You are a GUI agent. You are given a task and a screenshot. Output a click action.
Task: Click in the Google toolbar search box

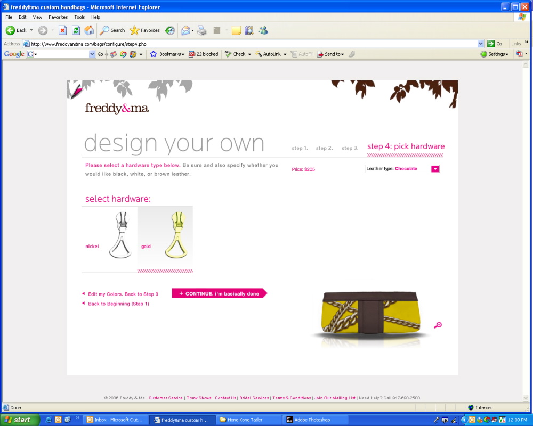click(x=61, y=54)
